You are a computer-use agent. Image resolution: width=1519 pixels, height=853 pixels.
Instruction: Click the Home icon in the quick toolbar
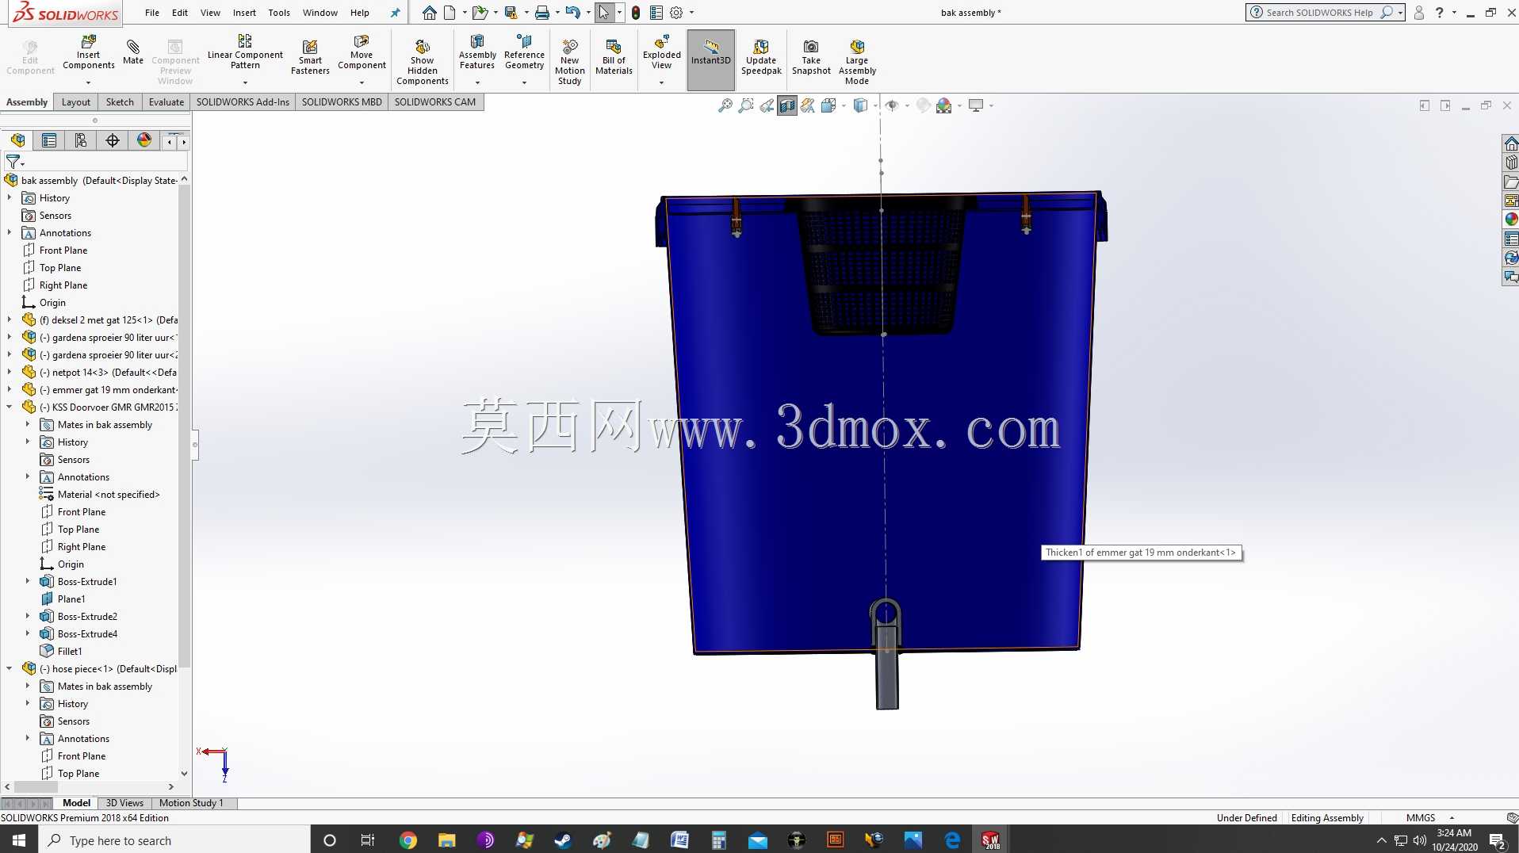[x=429, y=13]
